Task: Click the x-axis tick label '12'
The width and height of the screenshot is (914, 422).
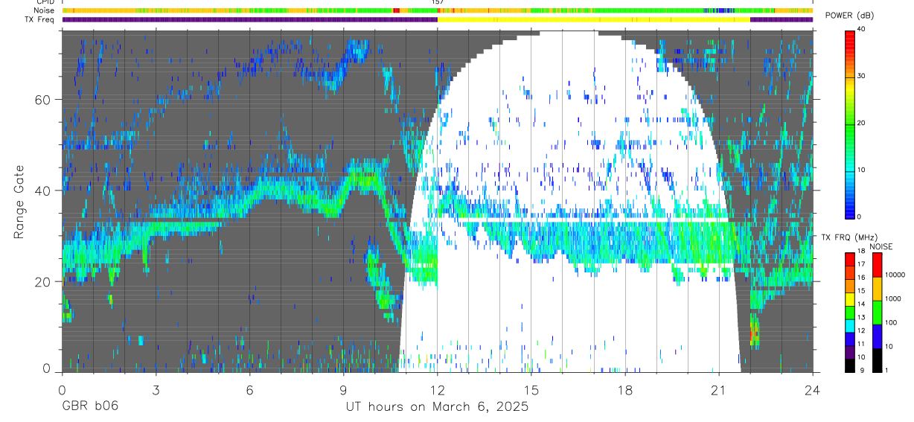Action: coord(437,389)
